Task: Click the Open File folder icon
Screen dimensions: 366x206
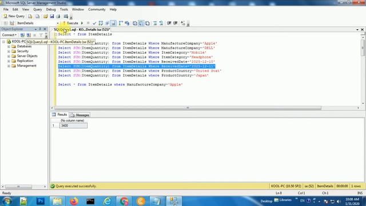Action: (46, 16)
